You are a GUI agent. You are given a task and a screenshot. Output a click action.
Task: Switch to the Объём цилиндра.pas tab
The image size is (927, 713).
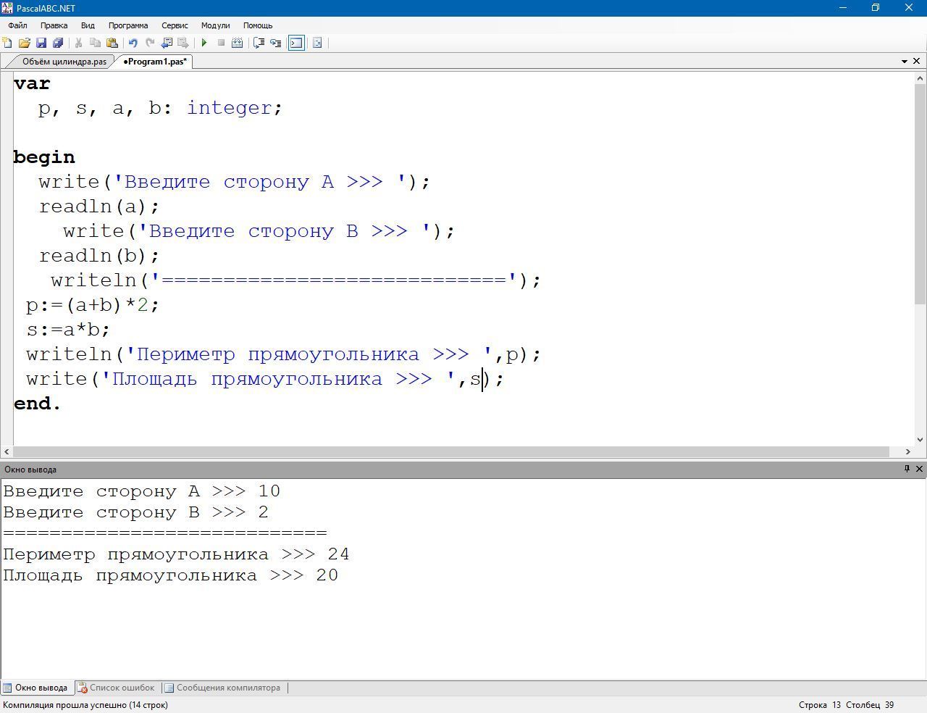(x=64, y=62)
